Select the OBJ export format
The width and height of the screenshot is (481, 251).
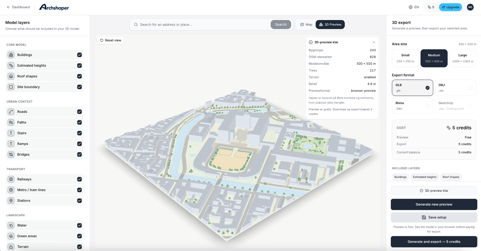(x=455, y=88)
